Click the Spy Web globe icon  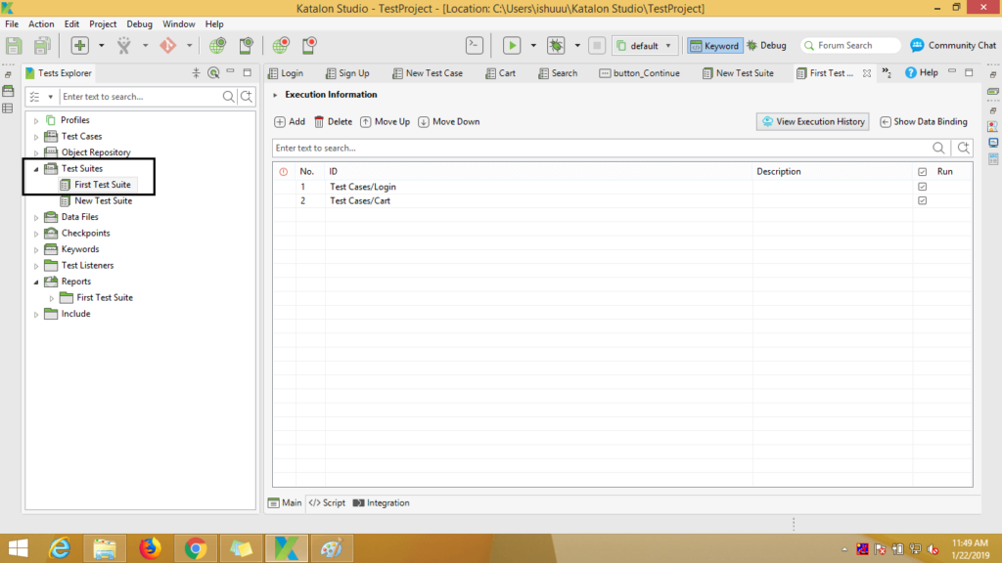[217, 45]
